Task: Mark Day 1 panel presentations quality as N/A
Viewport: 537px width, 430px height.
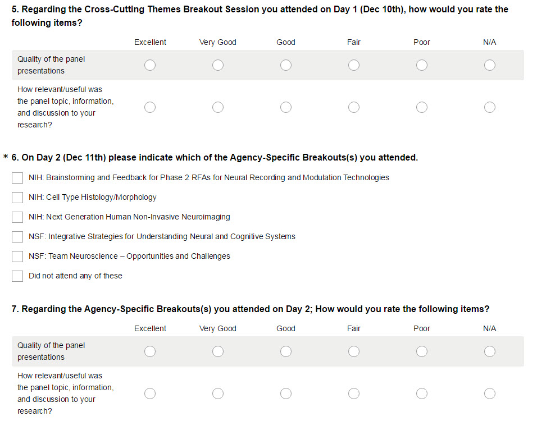Action: tap(490, 65)
